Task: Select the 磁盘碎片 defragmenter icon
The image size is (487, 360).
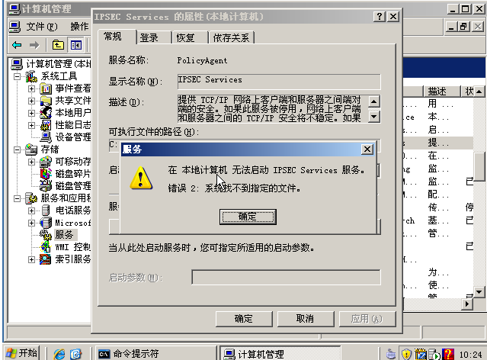Action: (45, 173)
